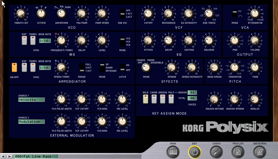This screenshot has width=278, height=159.
Task: Click the Pitch Transpose knob
Action: point(235,68)
